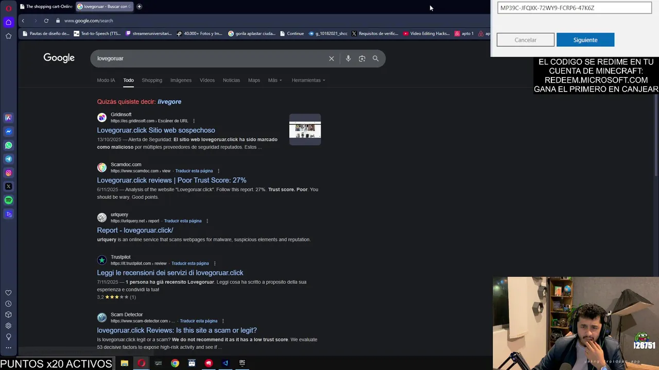Viewport: 659px width, 370px height.
Task: Open the extensions cube icon in sidebar
Action: [8, 314]
